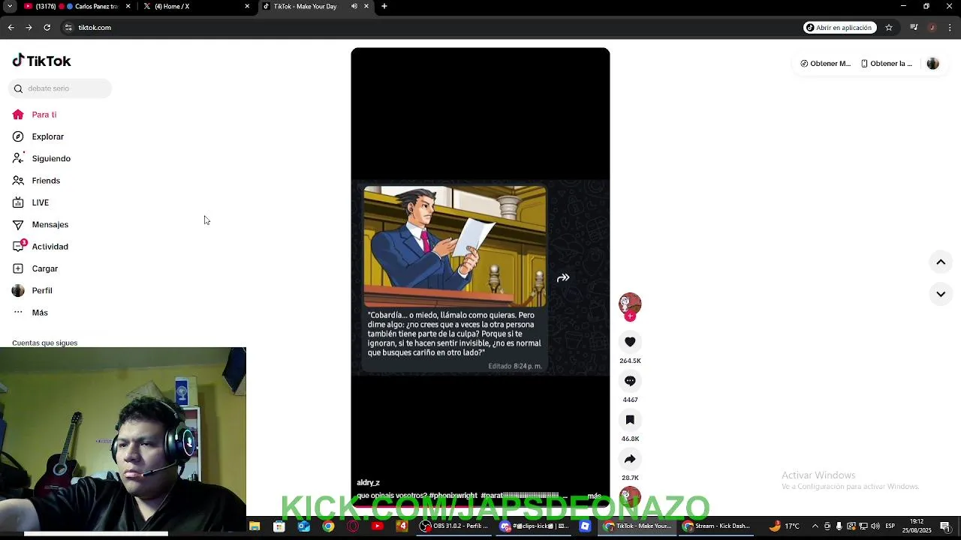Image resolution: width=961 pixels, height=540 pixels.
Task: Open the creator's avatar beside the video
Action: (630, 304)
